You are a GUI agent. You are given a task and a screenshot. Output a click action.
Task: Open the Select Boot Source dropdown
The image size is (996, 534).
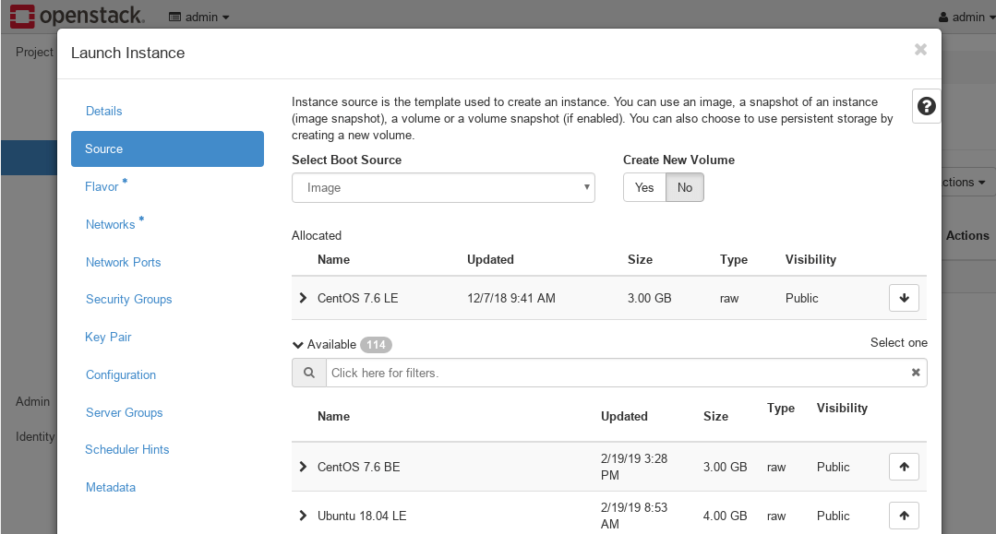click(443, 187)
